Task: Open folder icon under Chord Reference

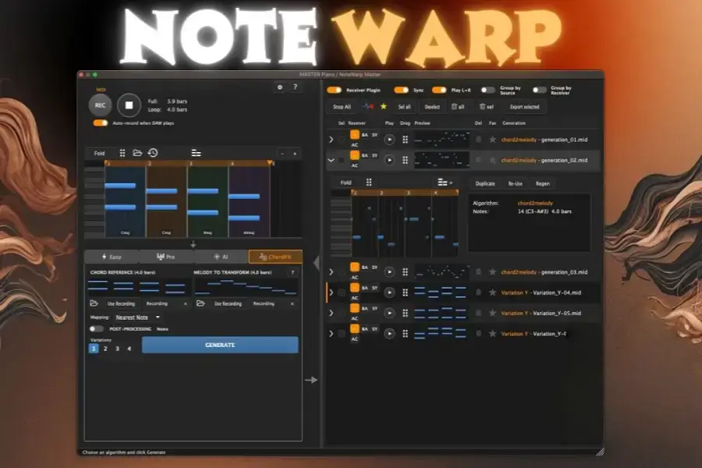Action: coord(94,303)
